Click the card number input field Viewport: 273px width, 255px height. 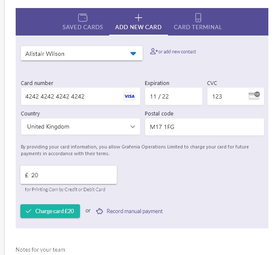coord(80,96)
